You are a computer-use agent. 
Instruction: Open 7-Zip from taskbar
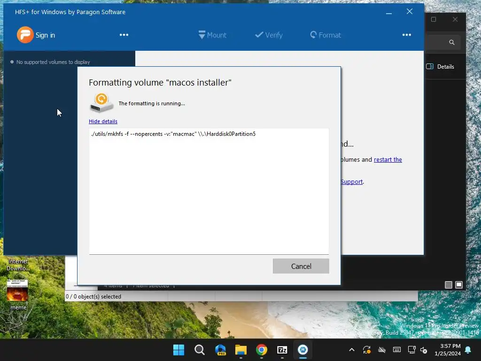click(282, 350)
